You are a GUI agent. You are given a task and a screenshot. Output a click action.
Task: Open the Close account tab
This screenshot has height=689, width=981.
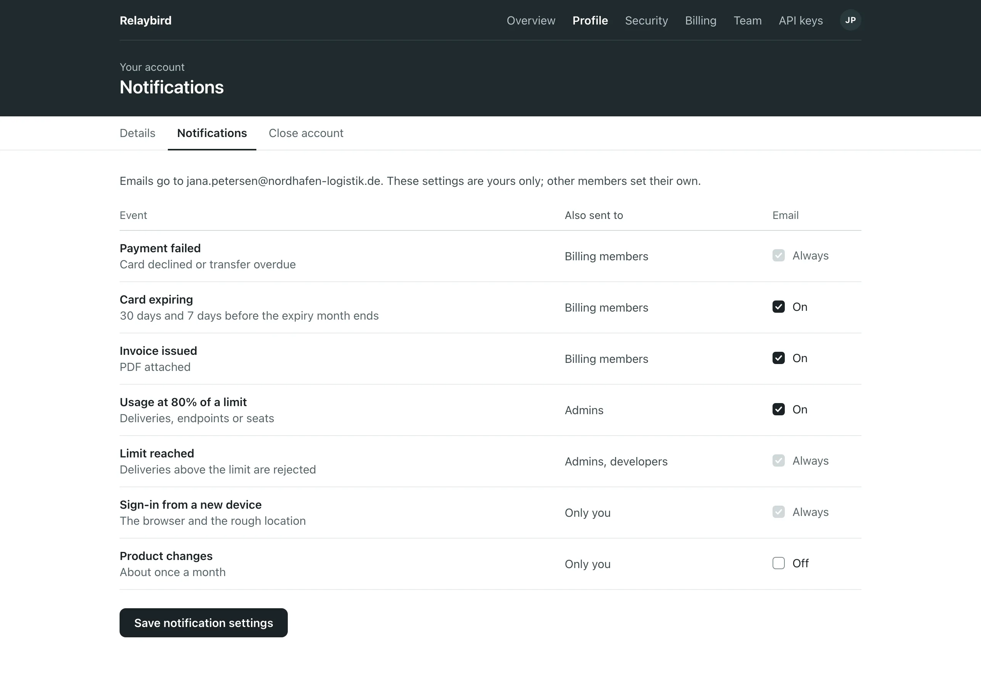[306, 133]
